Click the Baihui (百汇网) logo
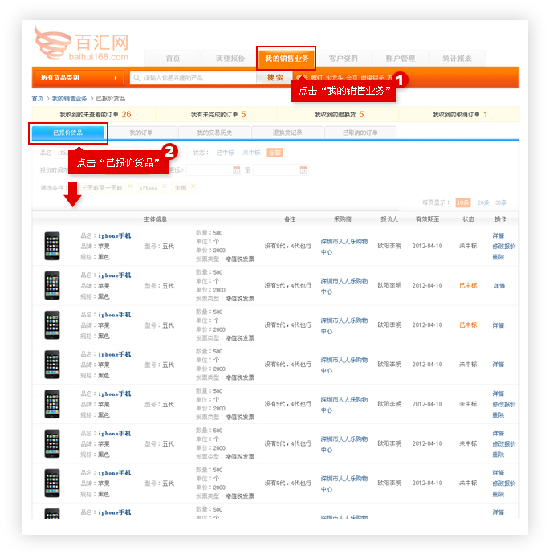 click(x=80, y=44)
